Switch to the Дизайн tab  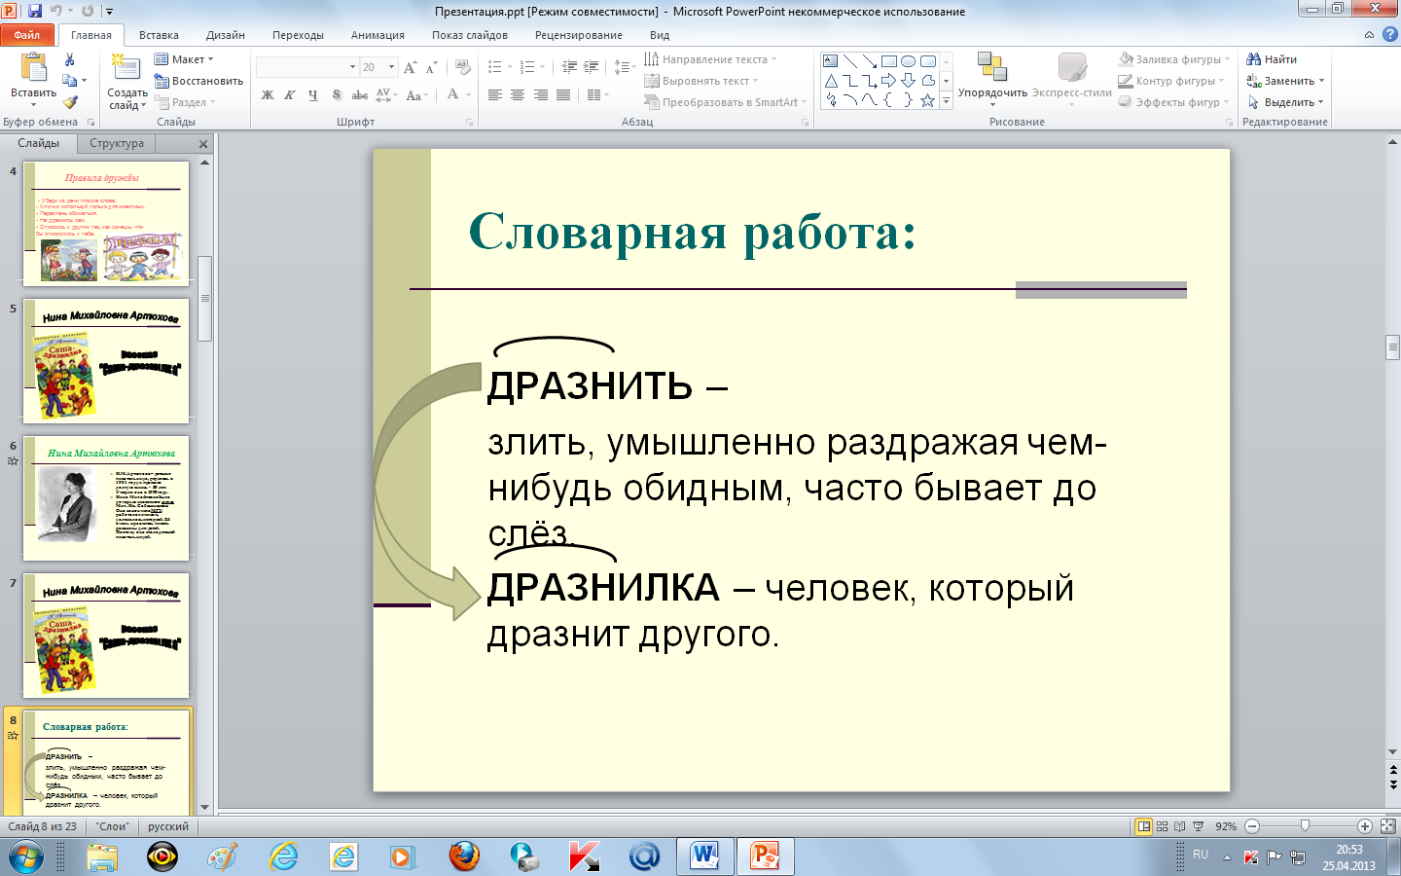point(226,35)
